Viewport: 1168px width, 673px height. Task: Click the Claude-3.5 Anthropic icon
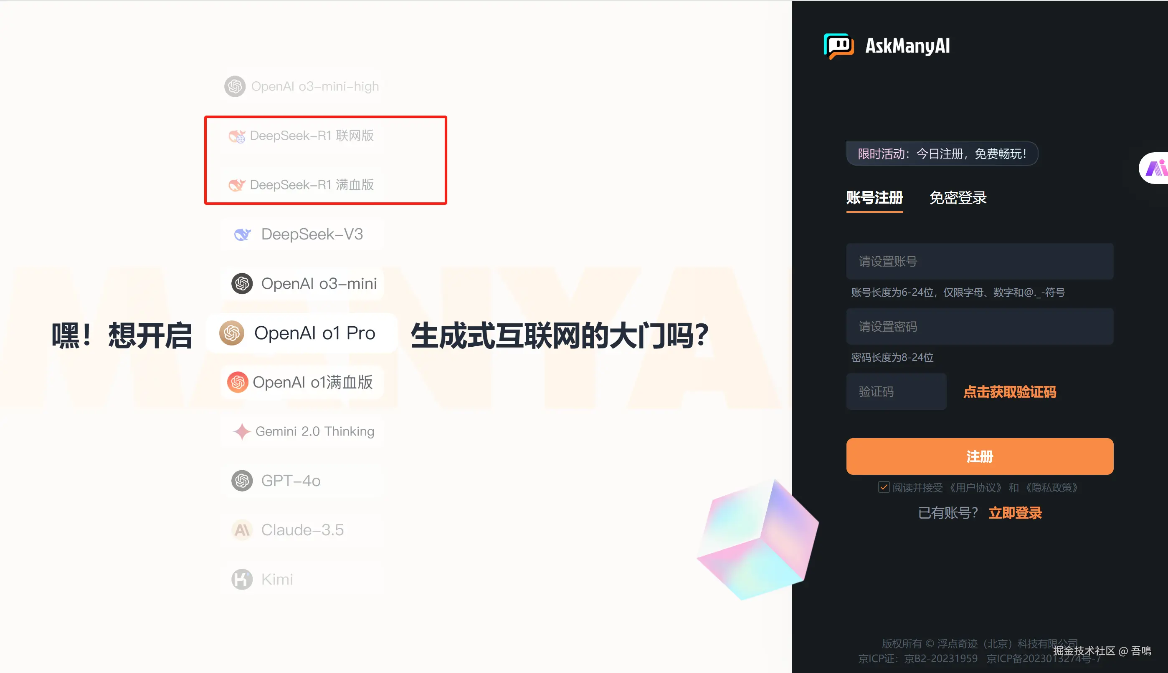[242, 530]
